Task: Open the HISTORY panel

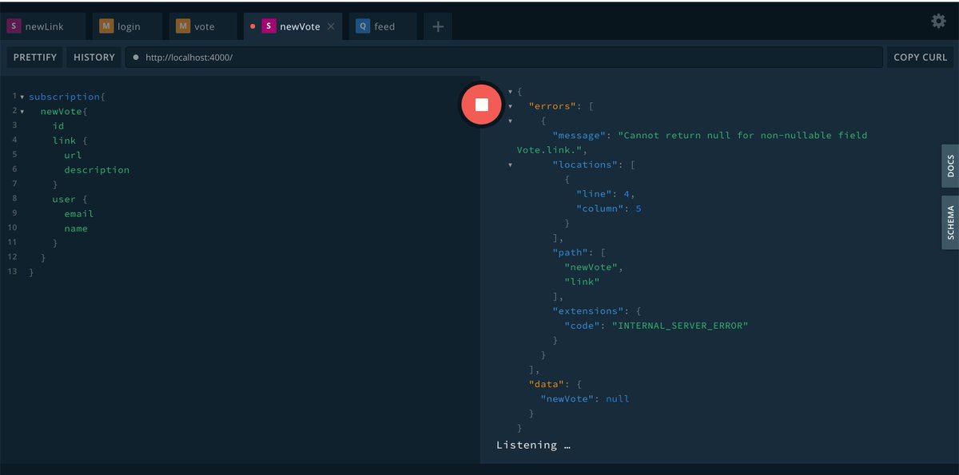Action: [x=94, y=57]
